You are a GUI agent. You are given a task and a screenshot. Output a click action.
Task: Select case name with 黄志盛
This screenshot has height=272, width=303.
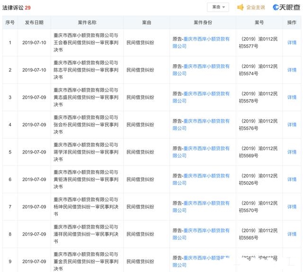click(86, 97)
